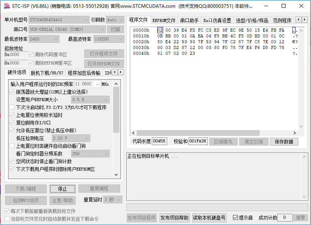
Task: Switch to the EEPROM文件 tab
Action: [x=164, y=20]
